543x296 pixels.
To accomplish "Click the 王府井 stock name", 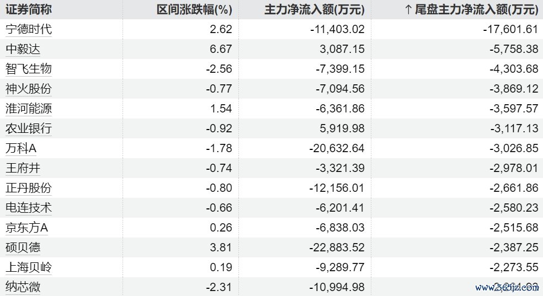I will [23, 168].
